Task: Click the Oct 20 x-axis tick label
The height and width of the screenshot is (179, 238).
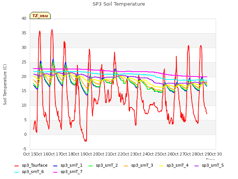Action: pyautogui.click(x=91, y=154)
